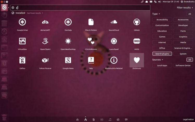The image size is (195, 122).
Task: Switch to the Photos lens
Action: pyautogui.click(x=118, y=120)
